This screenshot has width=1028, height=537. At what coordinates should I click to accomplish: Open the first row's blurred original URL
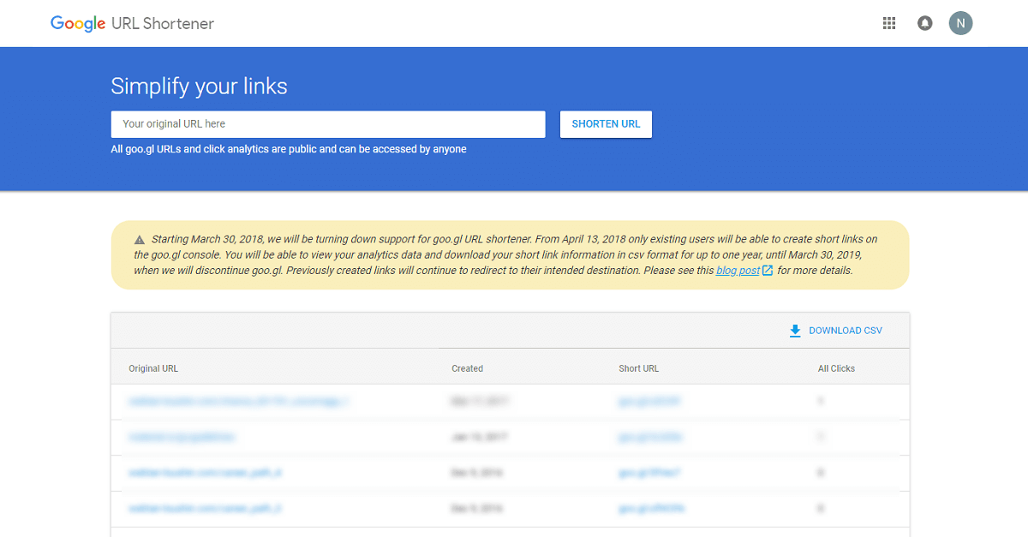(239, 401)
